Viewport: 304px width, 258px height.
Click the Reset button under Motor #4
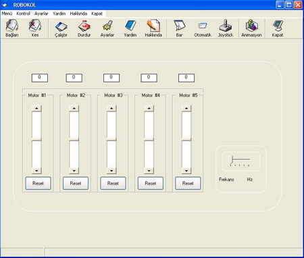point(151,183)
